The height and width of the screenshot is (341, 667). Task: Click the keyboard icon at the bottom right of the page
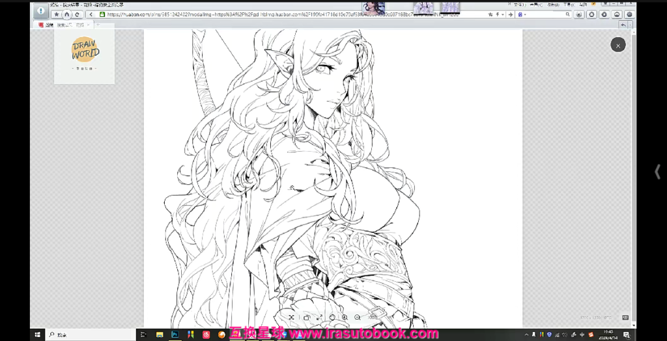coord(625,318)
